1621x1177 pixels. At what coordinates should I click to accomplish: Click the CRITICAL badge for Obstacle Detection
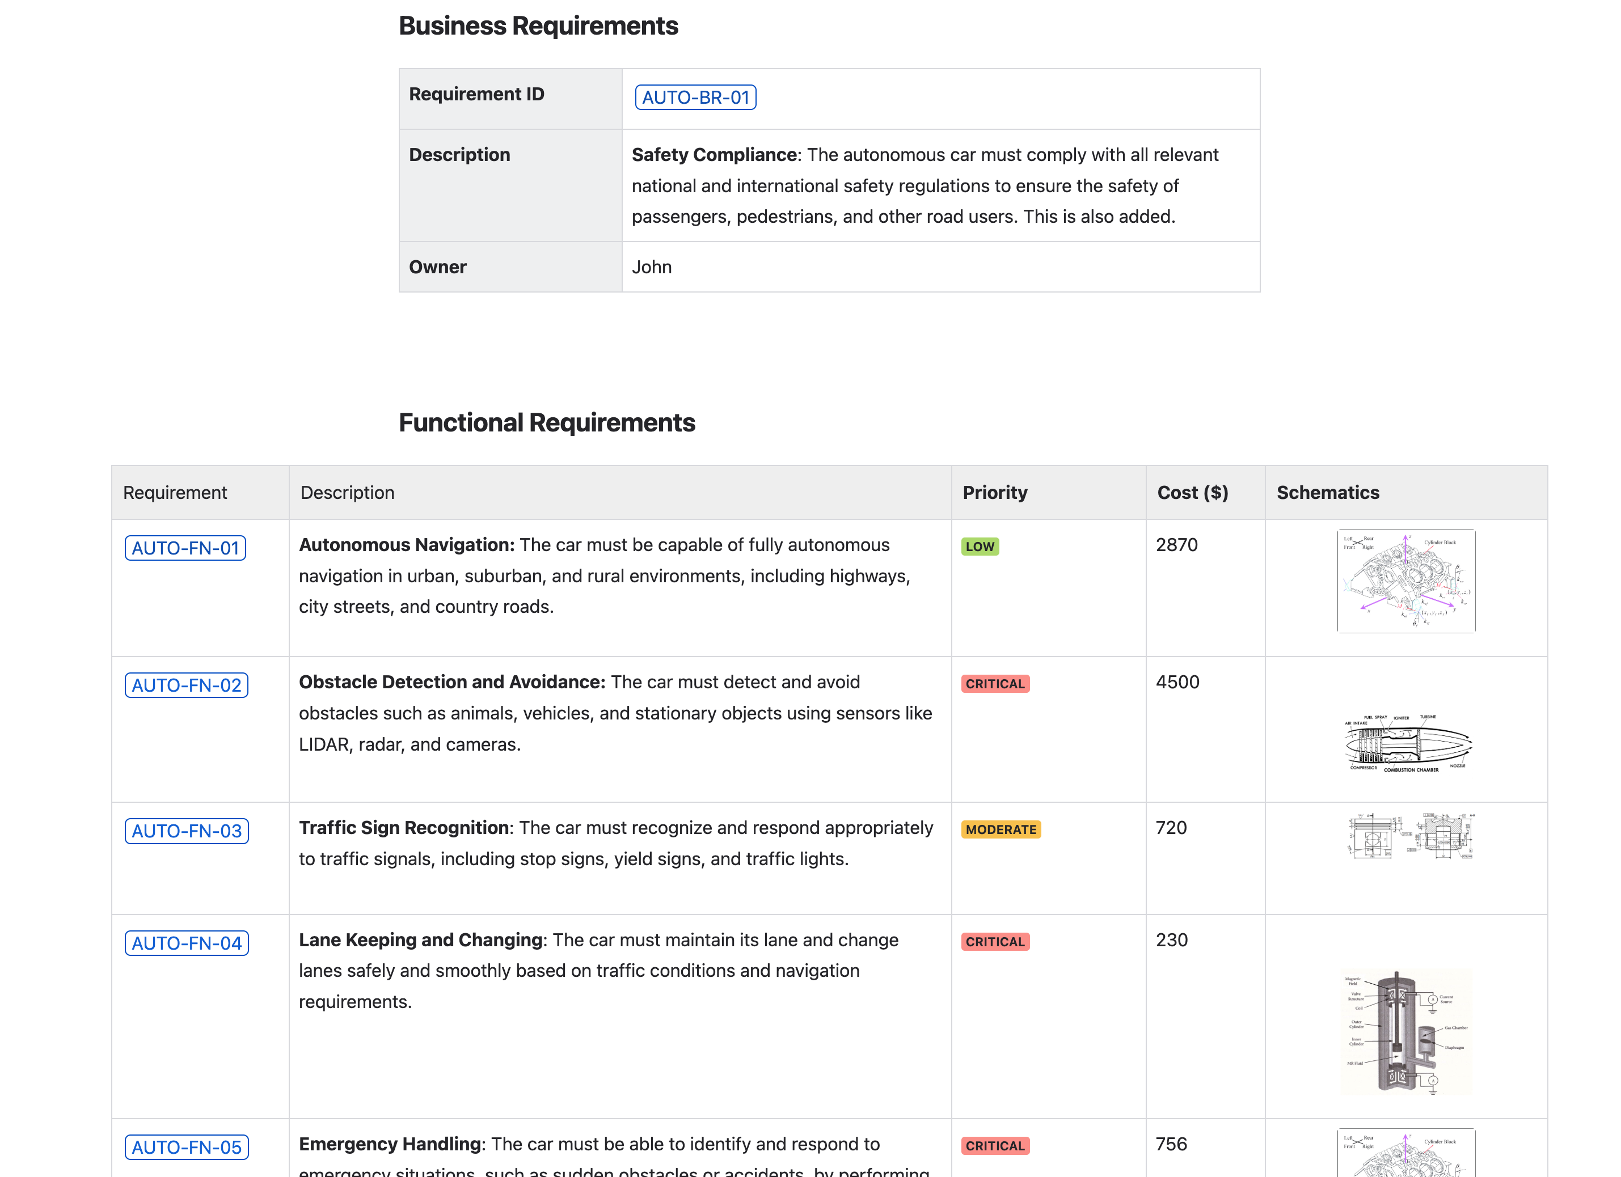click(x=994, y=684)
